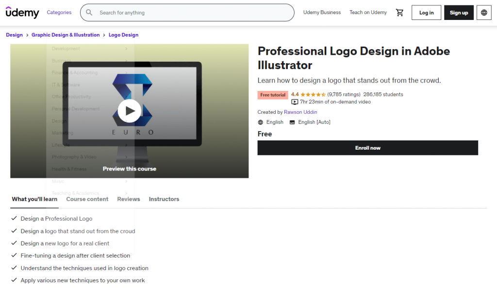Image resolution: width=497 pixels, height=293 pixels.
Task: Click the course title heading
Action: (354, 58)
